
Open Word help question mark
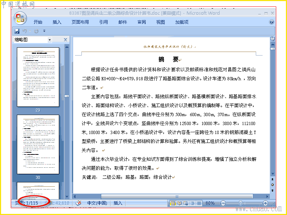tap(272, 22)
